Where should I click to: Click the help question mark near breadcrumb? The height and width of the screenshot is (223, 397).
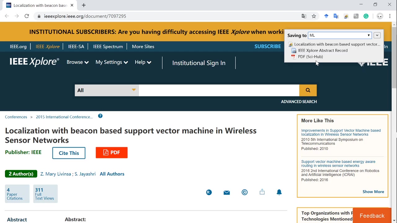point(100,116)
